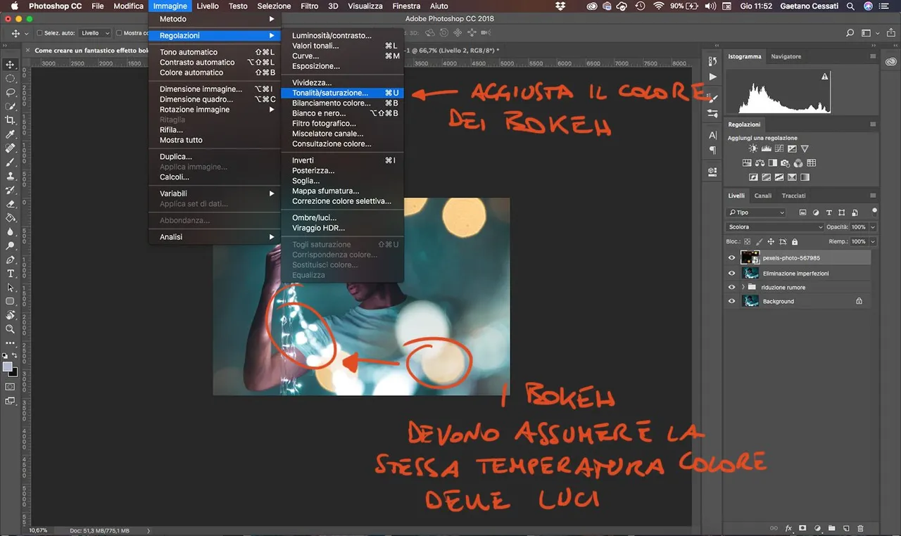Select the Lasso tool
Image resolution: width=901 pixels, height=536 pixels.
pyautogui.click(x=11, y=92)
